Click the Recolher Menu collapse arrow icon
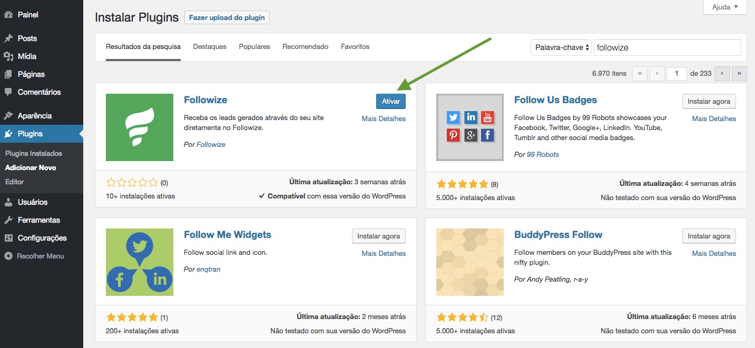The height and width of the screenshot is (348, 755). click(x=8, y=256)
